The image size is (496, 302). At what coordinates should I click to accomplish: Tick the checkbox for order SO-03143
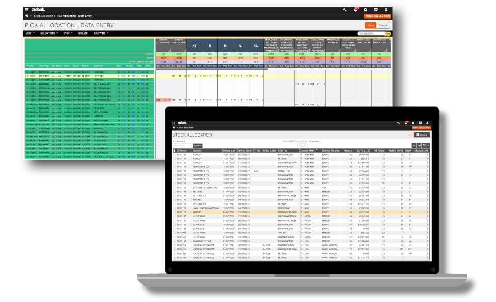tap(174, 154)
